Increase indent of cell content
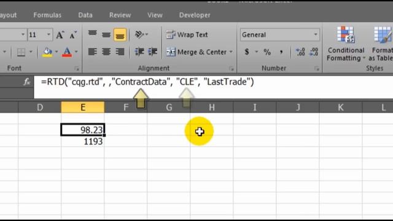Viewport: 393px width, 221px height. click(x=153, y=52)
